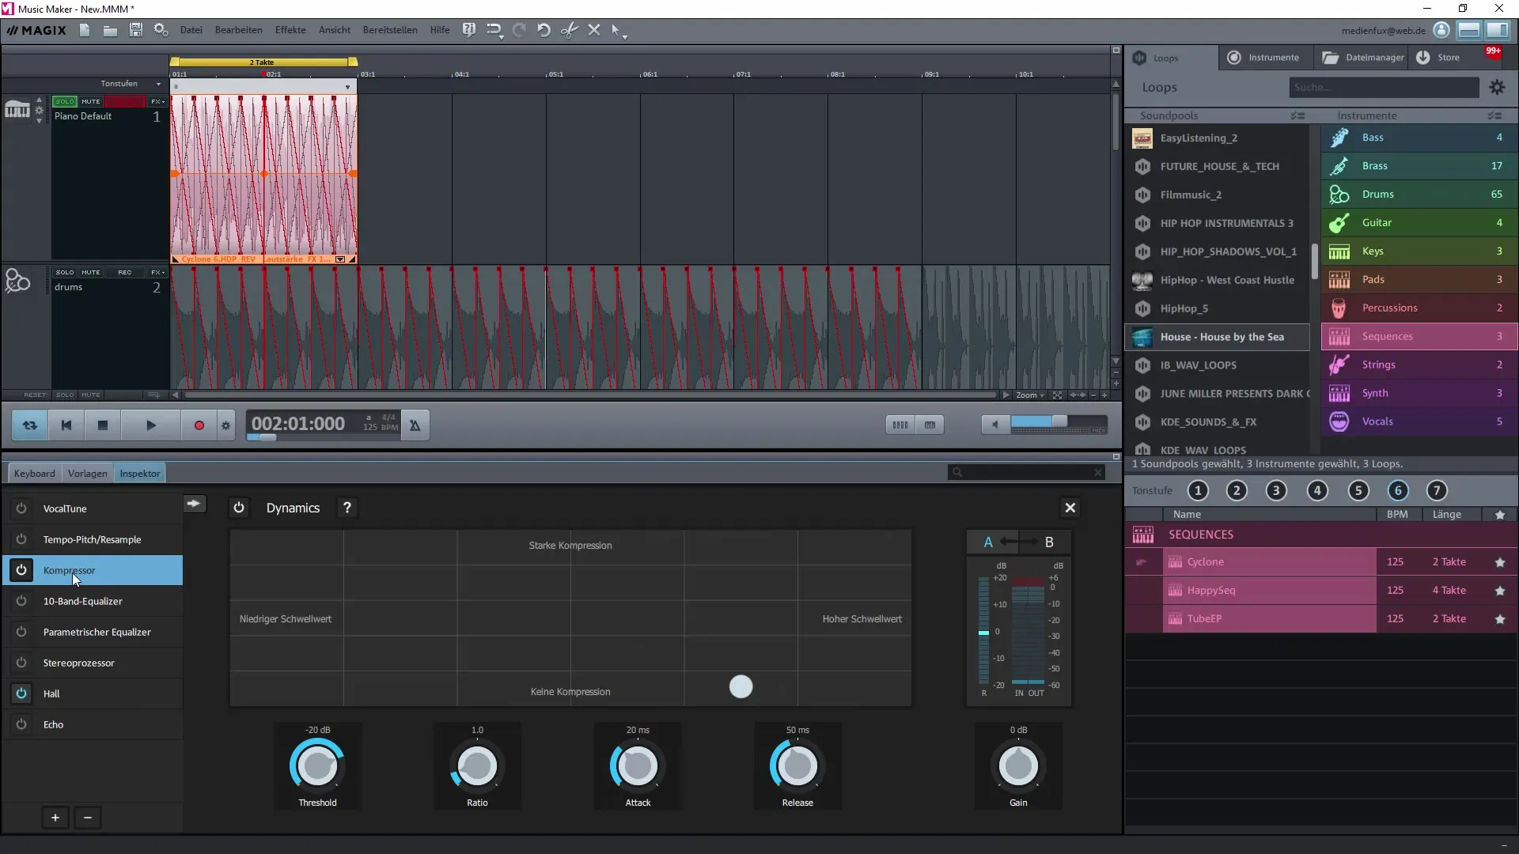The height and width of the screenshot is (854, 1519).
Task: Toggle SOLO on Piano Default track
Action: click(x=65, y=101)
